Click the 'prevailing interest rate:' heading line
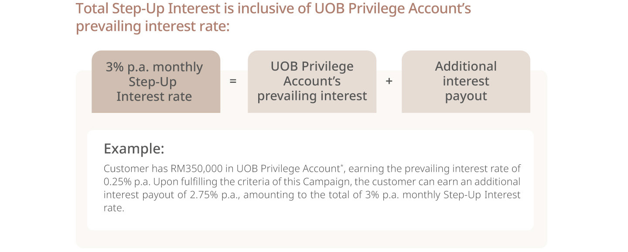This screenshot has width=628, height=252. 153,26
